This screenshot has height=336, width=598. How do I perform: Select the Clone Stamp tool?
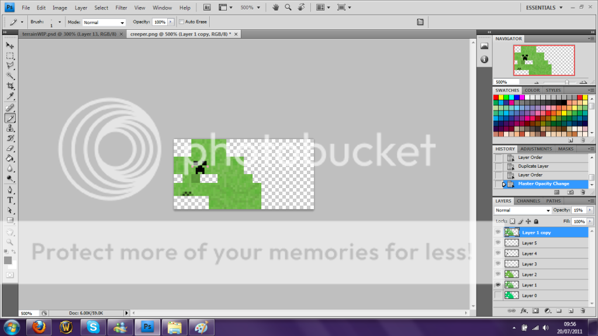click(x=10, y=128)
